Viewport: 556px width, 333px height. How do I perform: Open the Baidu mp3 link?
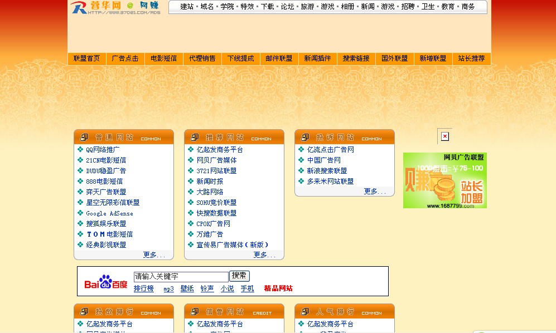pos(168,288)
